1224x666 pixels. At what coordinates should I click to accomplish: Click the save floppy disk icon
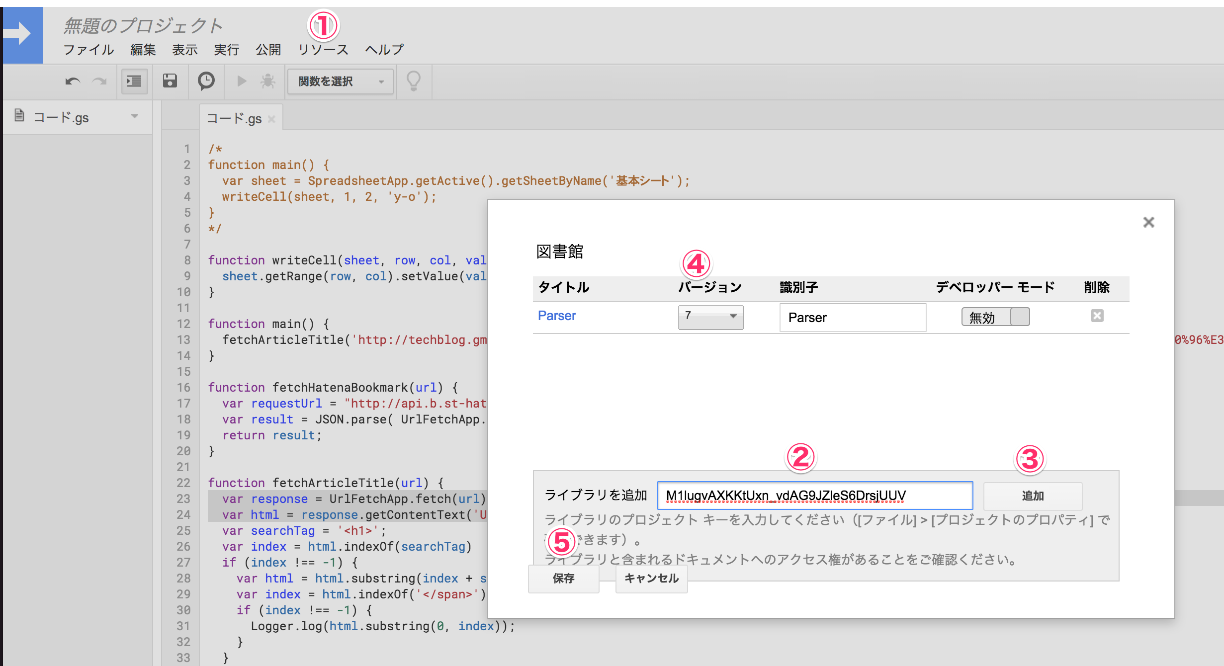[x=170, y=81]
